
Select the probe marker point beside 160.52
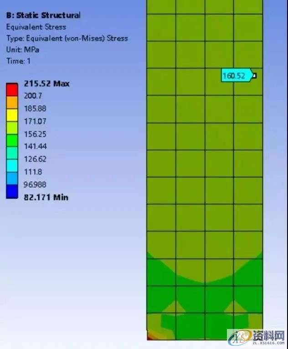[254, 76]
